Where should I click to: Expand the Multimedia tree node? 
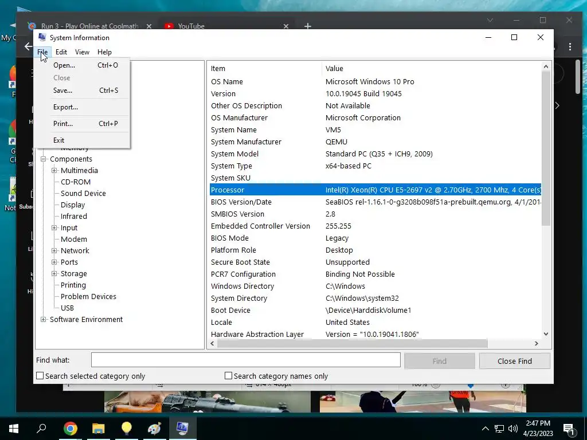(x=54, y=170)
